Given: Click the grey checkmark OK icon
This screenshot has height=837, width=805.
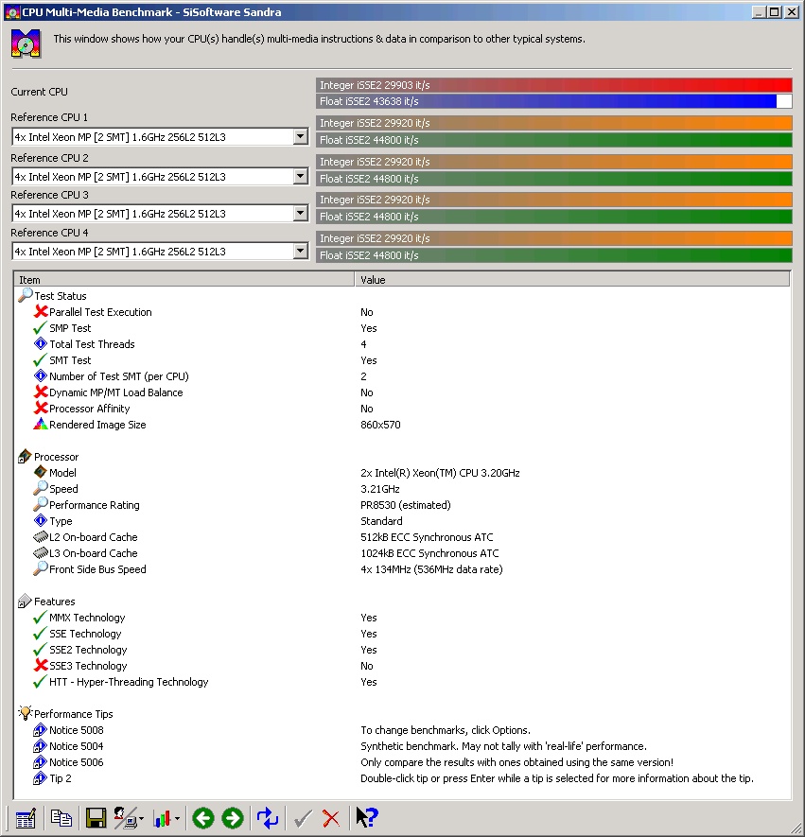Looking at the screenshot, I should click(x=303, y=818).
